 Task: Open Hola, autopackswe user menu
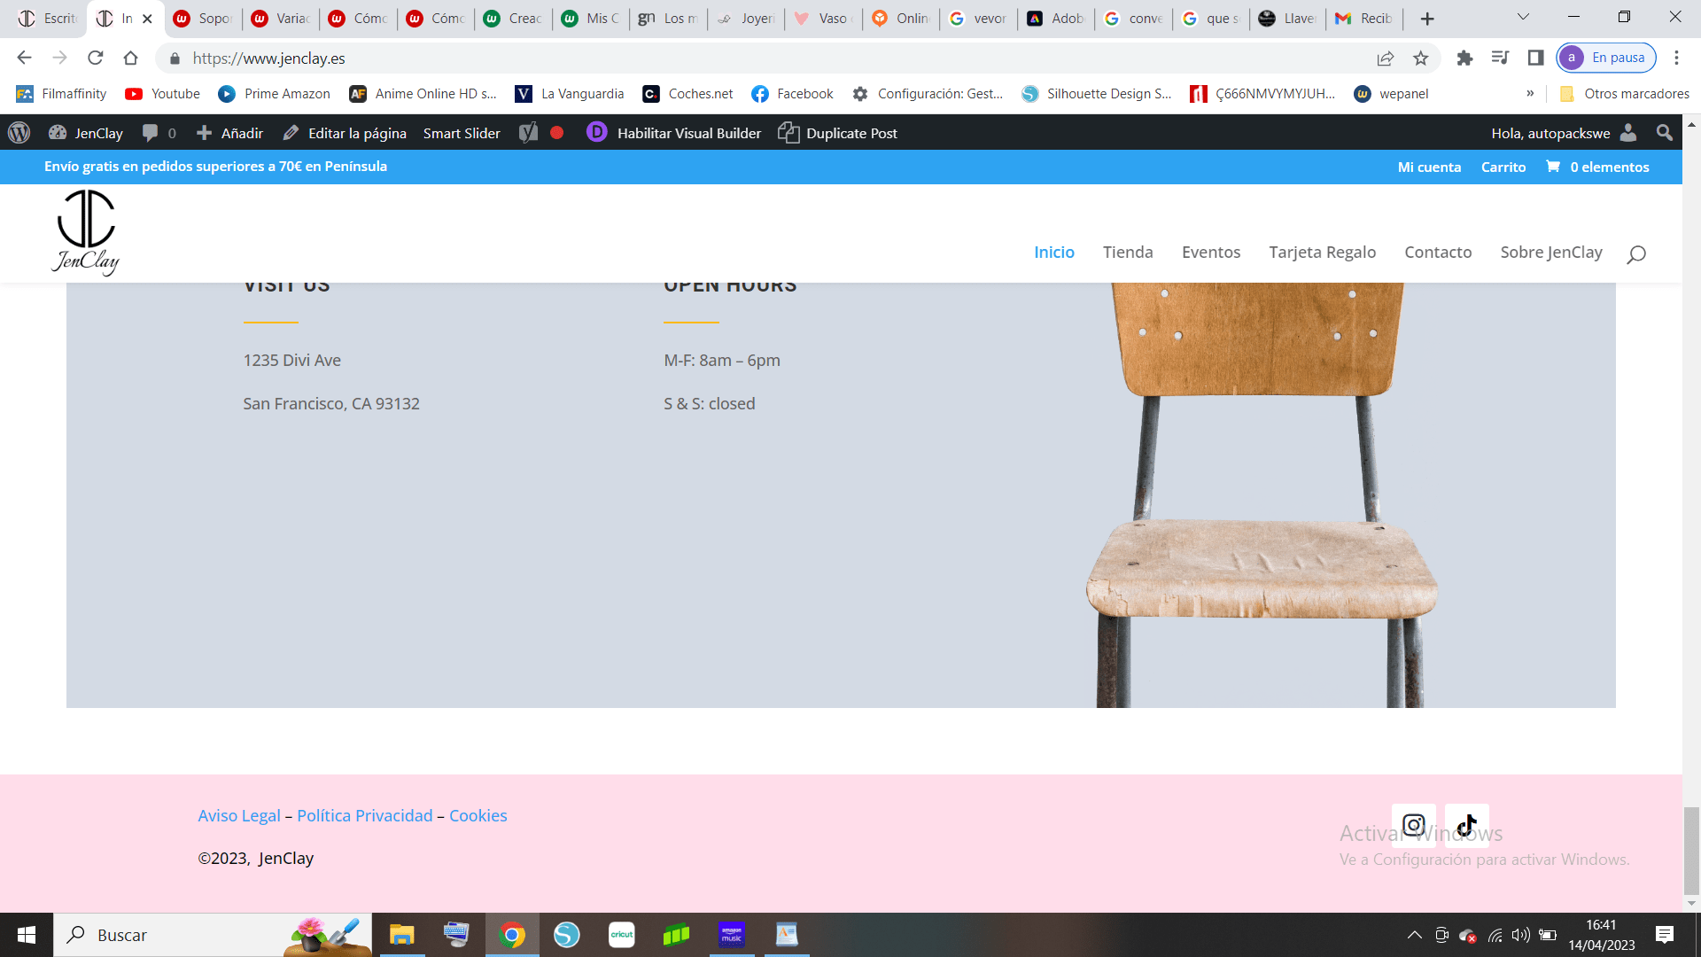1564,133
